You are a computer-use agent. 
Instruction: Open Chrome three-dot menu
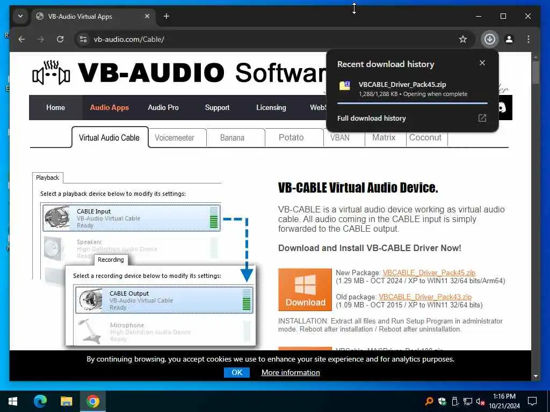click(x=529, y=39)
